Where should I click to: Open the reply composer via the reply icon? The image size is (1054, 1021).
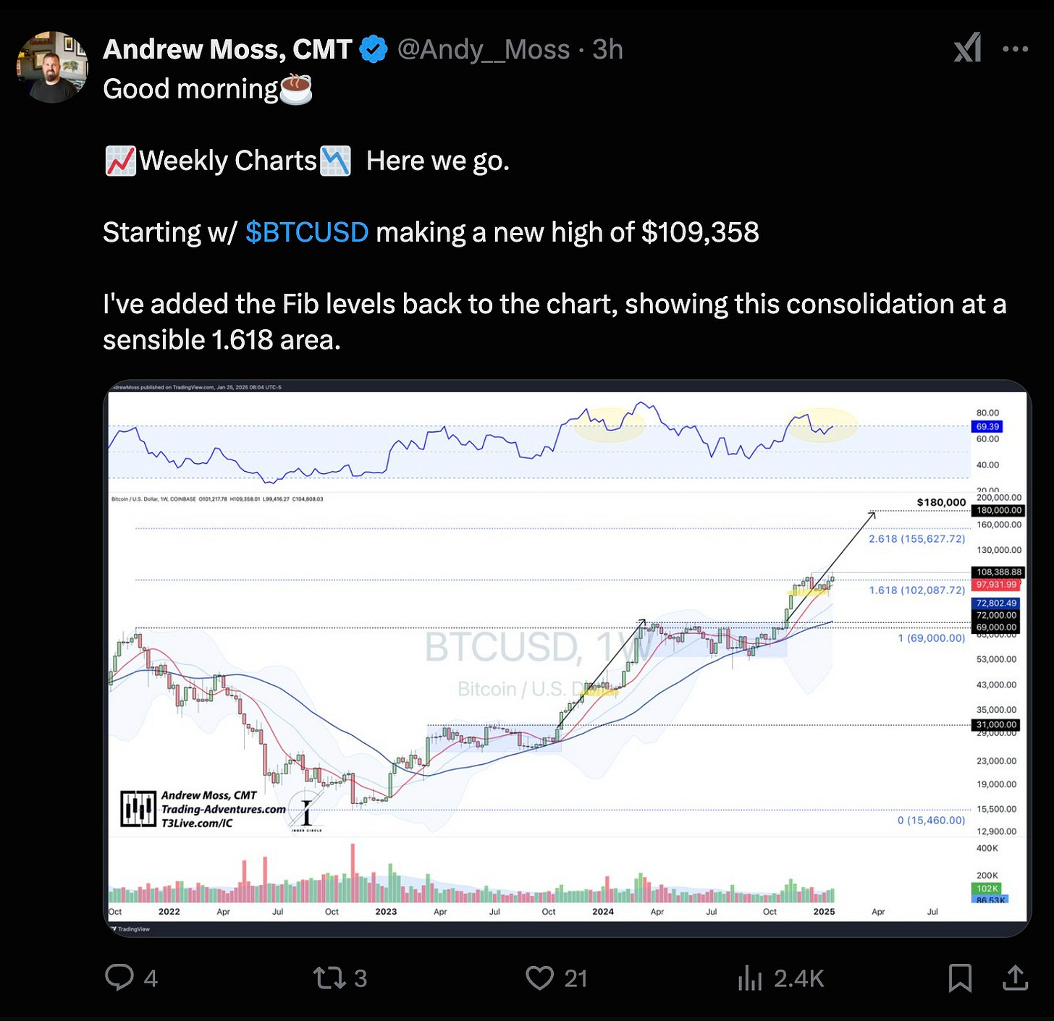[120, 978]
